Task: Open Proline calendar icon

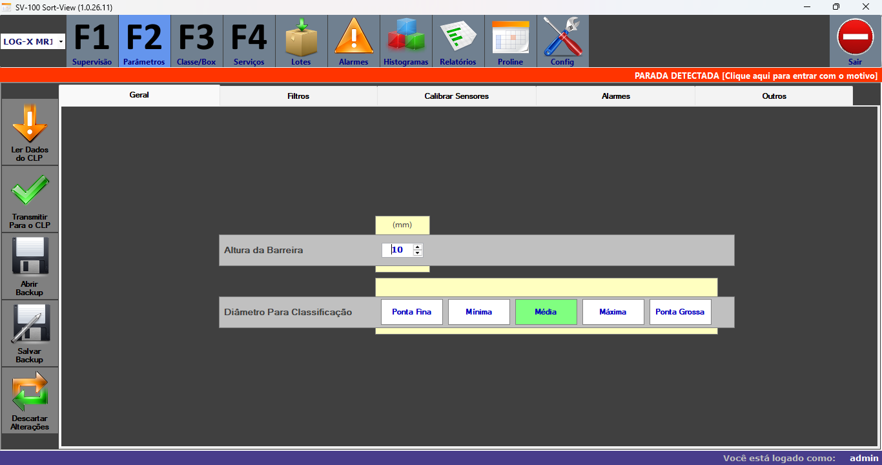Action: pyautogui.click(x=510, y=41)
